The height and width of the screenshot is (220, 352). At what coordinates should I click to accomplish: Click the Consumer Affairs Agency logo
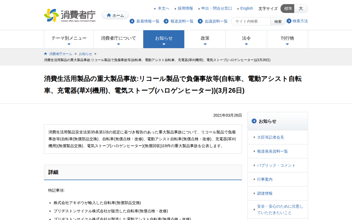click(70, 15)
